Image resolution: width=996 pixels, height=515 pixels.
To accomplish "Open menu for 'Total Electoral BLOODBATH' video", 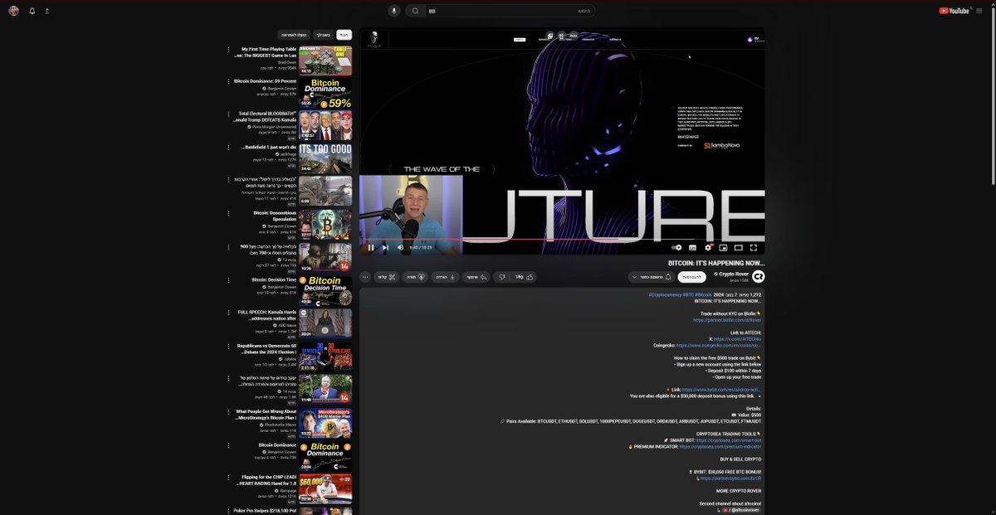I will click(228, 114).
